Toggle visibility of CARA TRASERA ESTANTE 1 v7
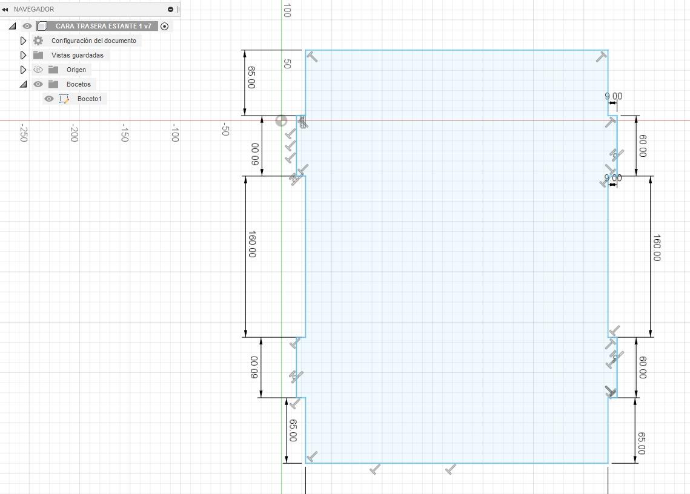Screen dimensions: 690x494 (x=27, y=27)
